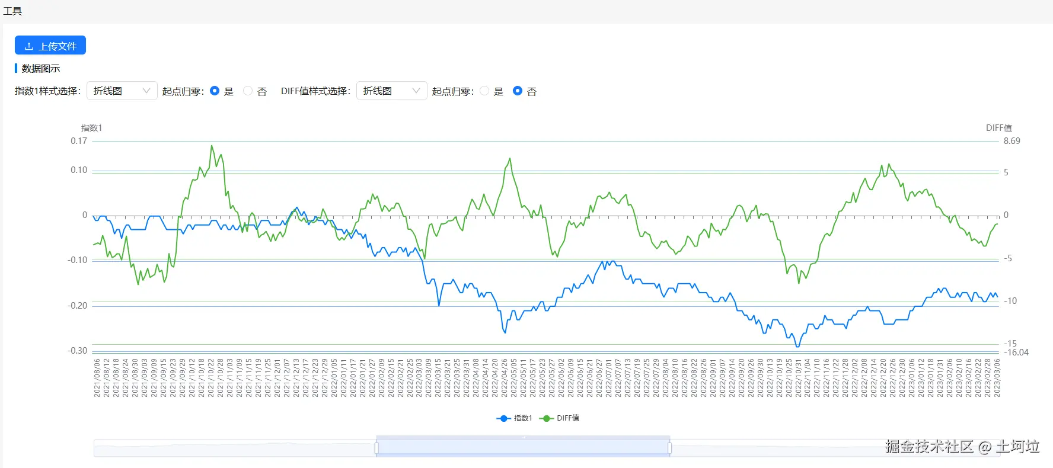Image resolution: width=1053 pixels, height=468 pixels.
Task: Click the DIFF值样式选择 label
Action: pos(315,91)
